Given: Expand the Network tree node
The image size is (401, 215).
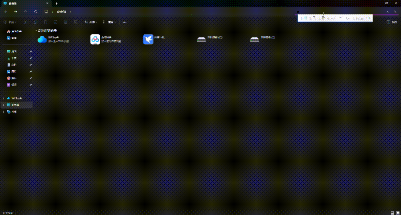Looking at the screenshot, I should pos(4,111).
